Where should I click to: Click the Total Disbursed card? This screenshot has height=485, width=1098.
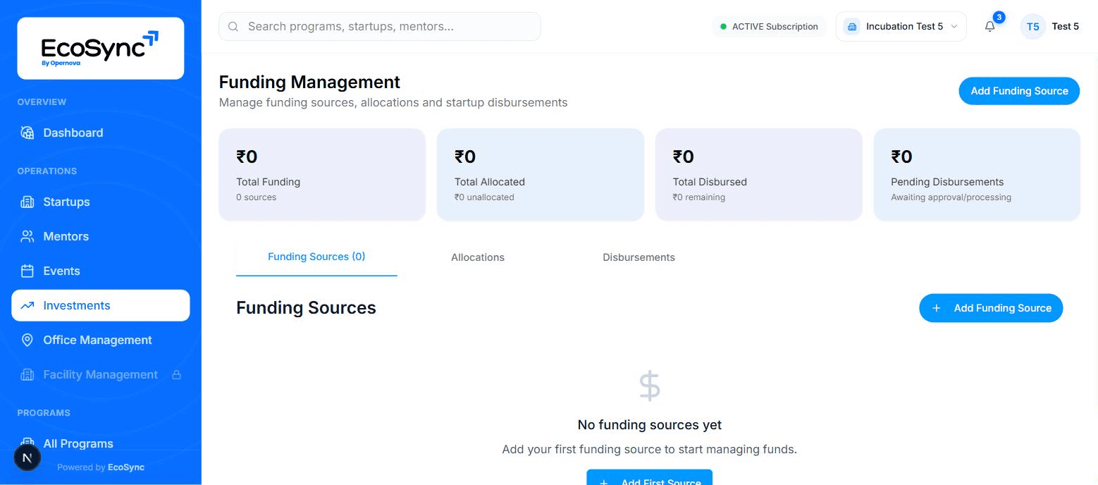[x=758, y=174]
